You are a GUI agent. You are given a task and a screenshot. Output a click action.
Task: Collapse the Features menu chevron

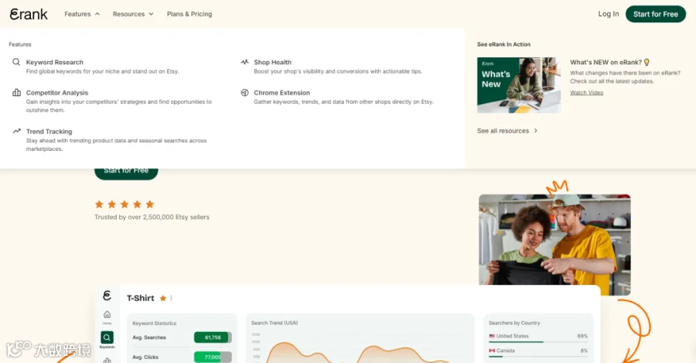97,14
